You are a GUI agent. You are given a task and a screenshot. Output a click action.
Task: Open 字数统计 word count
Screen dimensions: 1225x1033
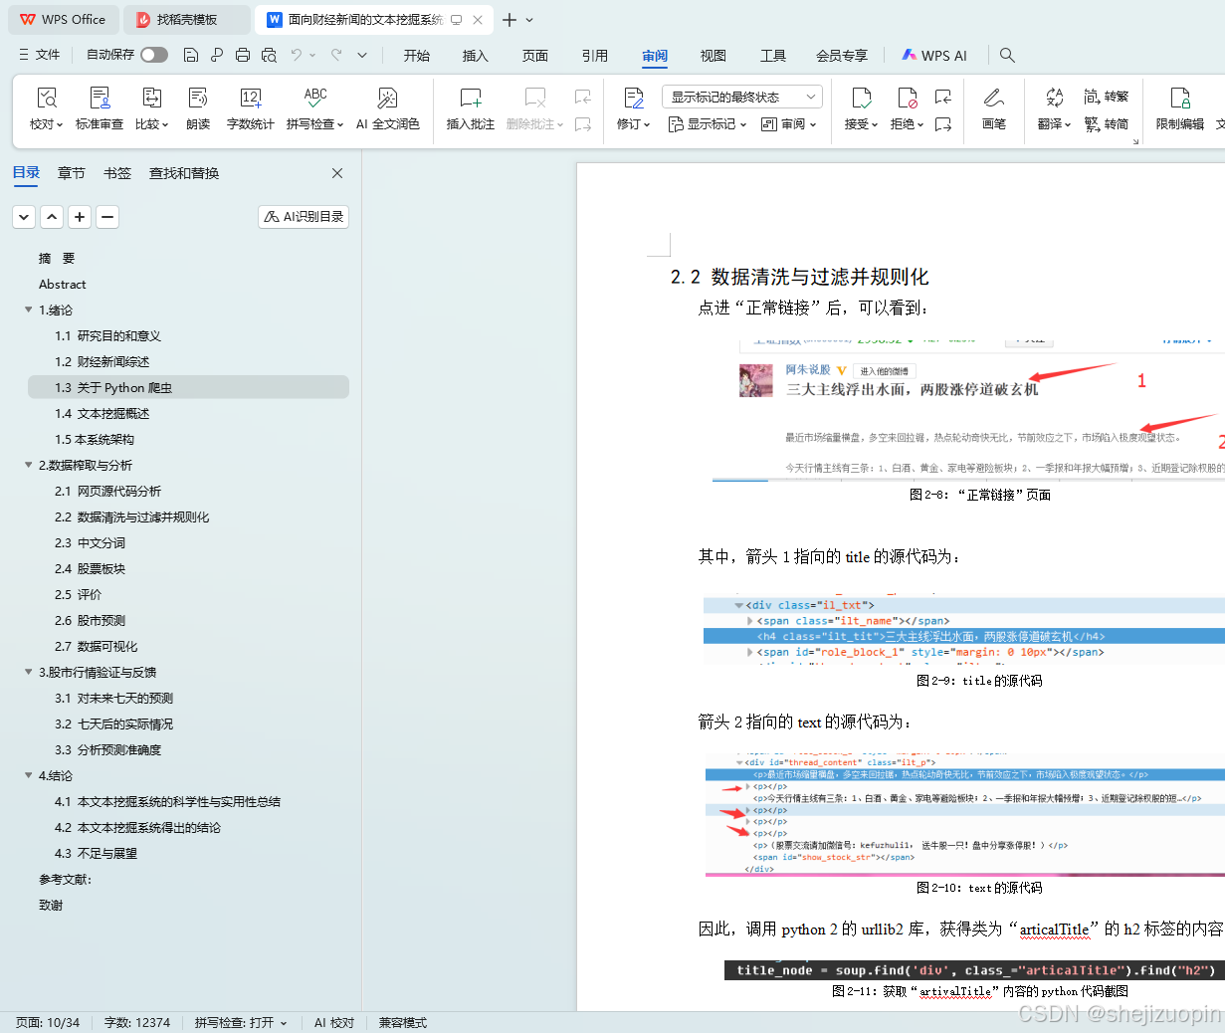tap(250, 108)
